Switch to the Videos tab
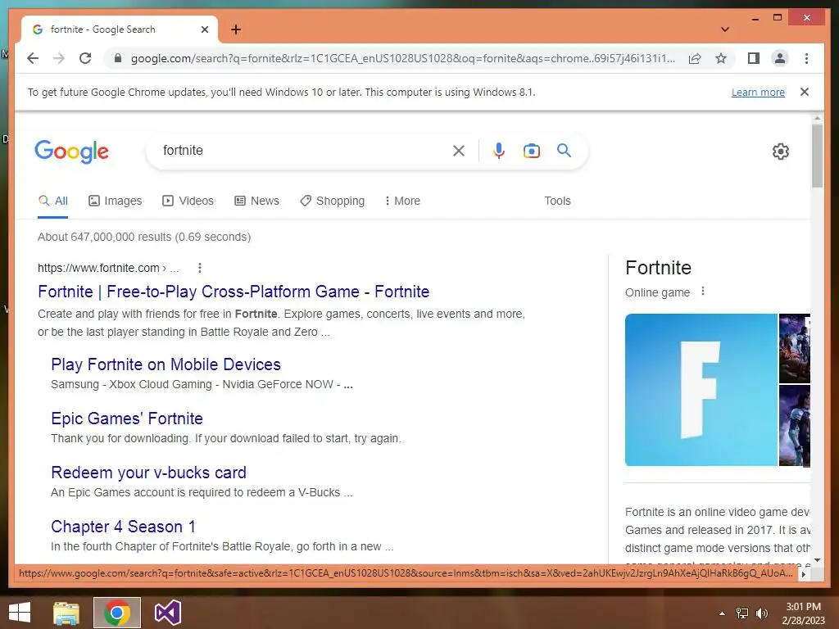The image size is (839, 629). tap(188, 201)
